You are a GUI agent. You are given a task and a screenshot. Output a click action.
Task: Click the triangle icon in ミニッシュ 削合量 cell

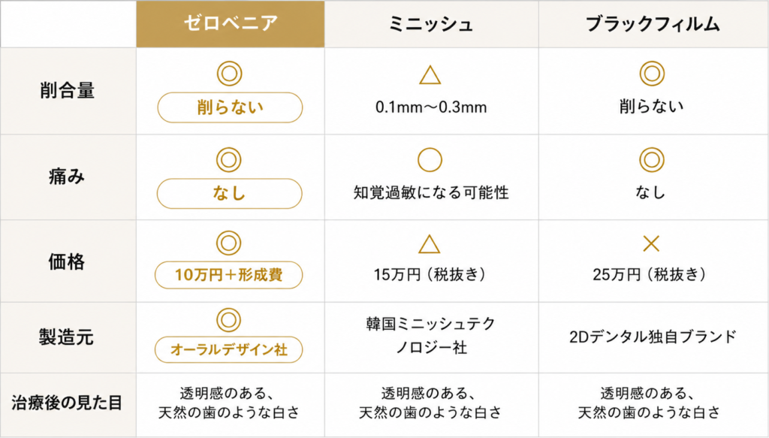click(x=430, y=75)
